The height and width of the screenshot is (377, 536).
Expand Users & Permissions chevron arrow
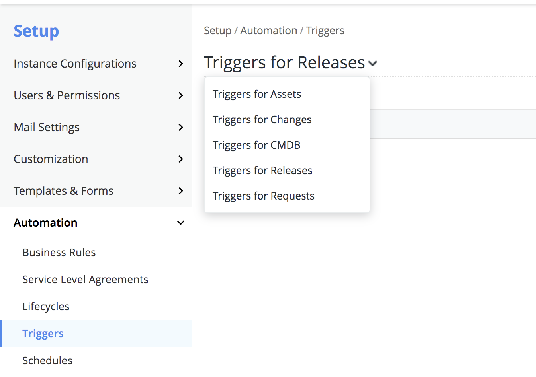[181, 95]
